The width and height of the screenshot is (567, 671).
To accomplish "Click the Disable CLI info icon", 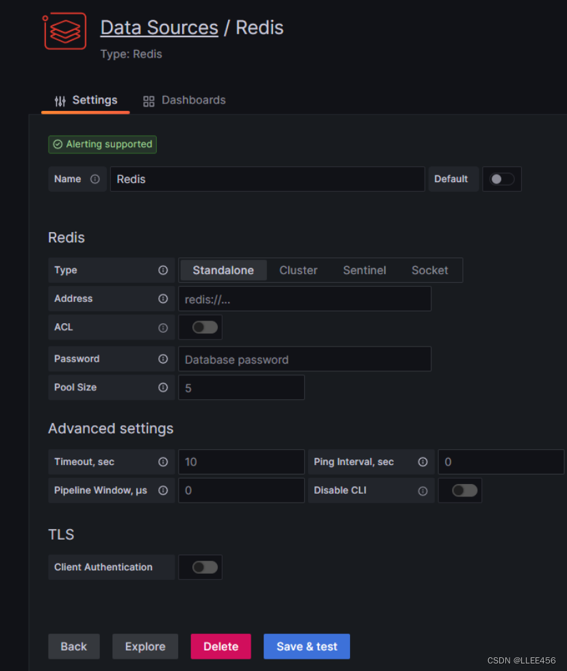I will click(423, 490).
